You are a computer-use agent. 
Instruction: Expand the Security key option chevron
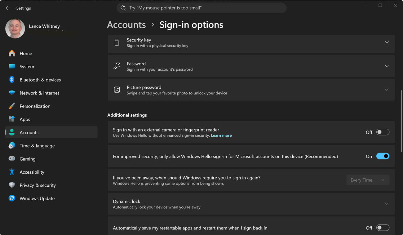[387, 42]
